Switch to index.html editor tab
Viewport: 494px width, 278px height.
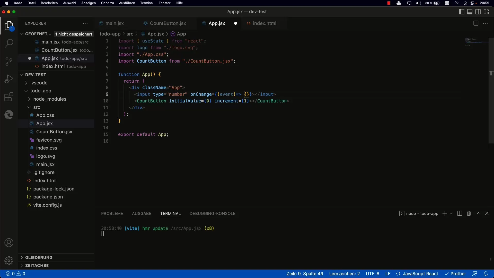click(x=264, y=23)
